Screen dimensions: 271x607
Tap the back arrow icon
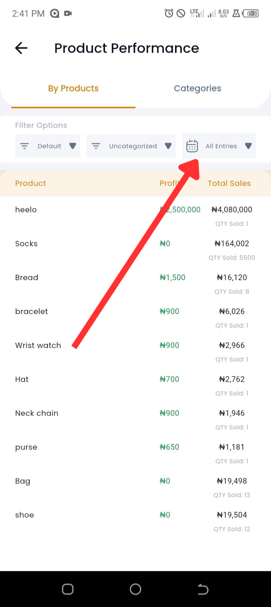(21, 48)
